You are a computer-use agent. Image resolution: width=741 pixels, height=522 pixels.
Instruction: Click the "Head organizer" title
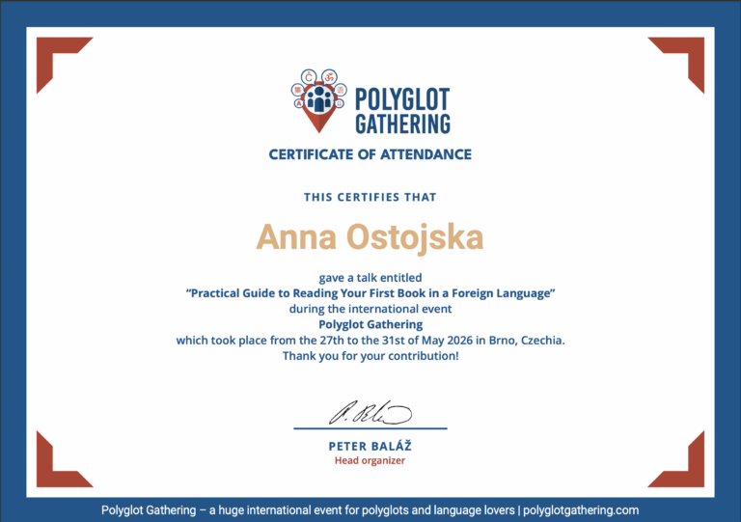[370, 460]
